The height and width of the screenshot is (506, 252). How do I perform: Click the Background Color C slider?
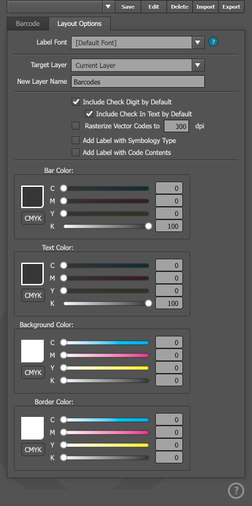[106, 342]
